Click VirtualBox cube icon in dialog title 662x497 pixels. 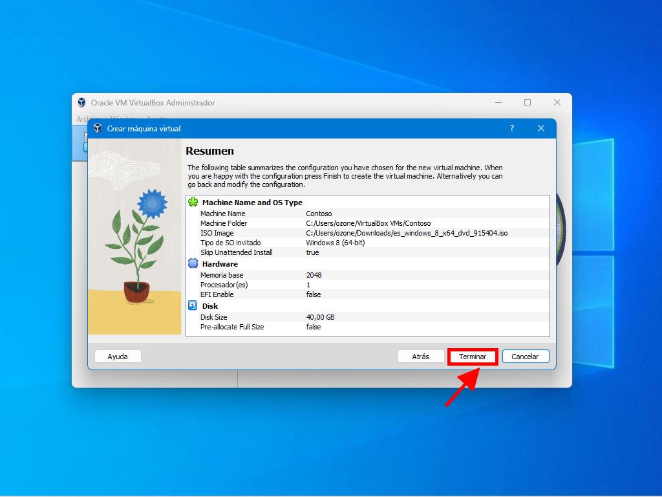[x=98, y=128]
